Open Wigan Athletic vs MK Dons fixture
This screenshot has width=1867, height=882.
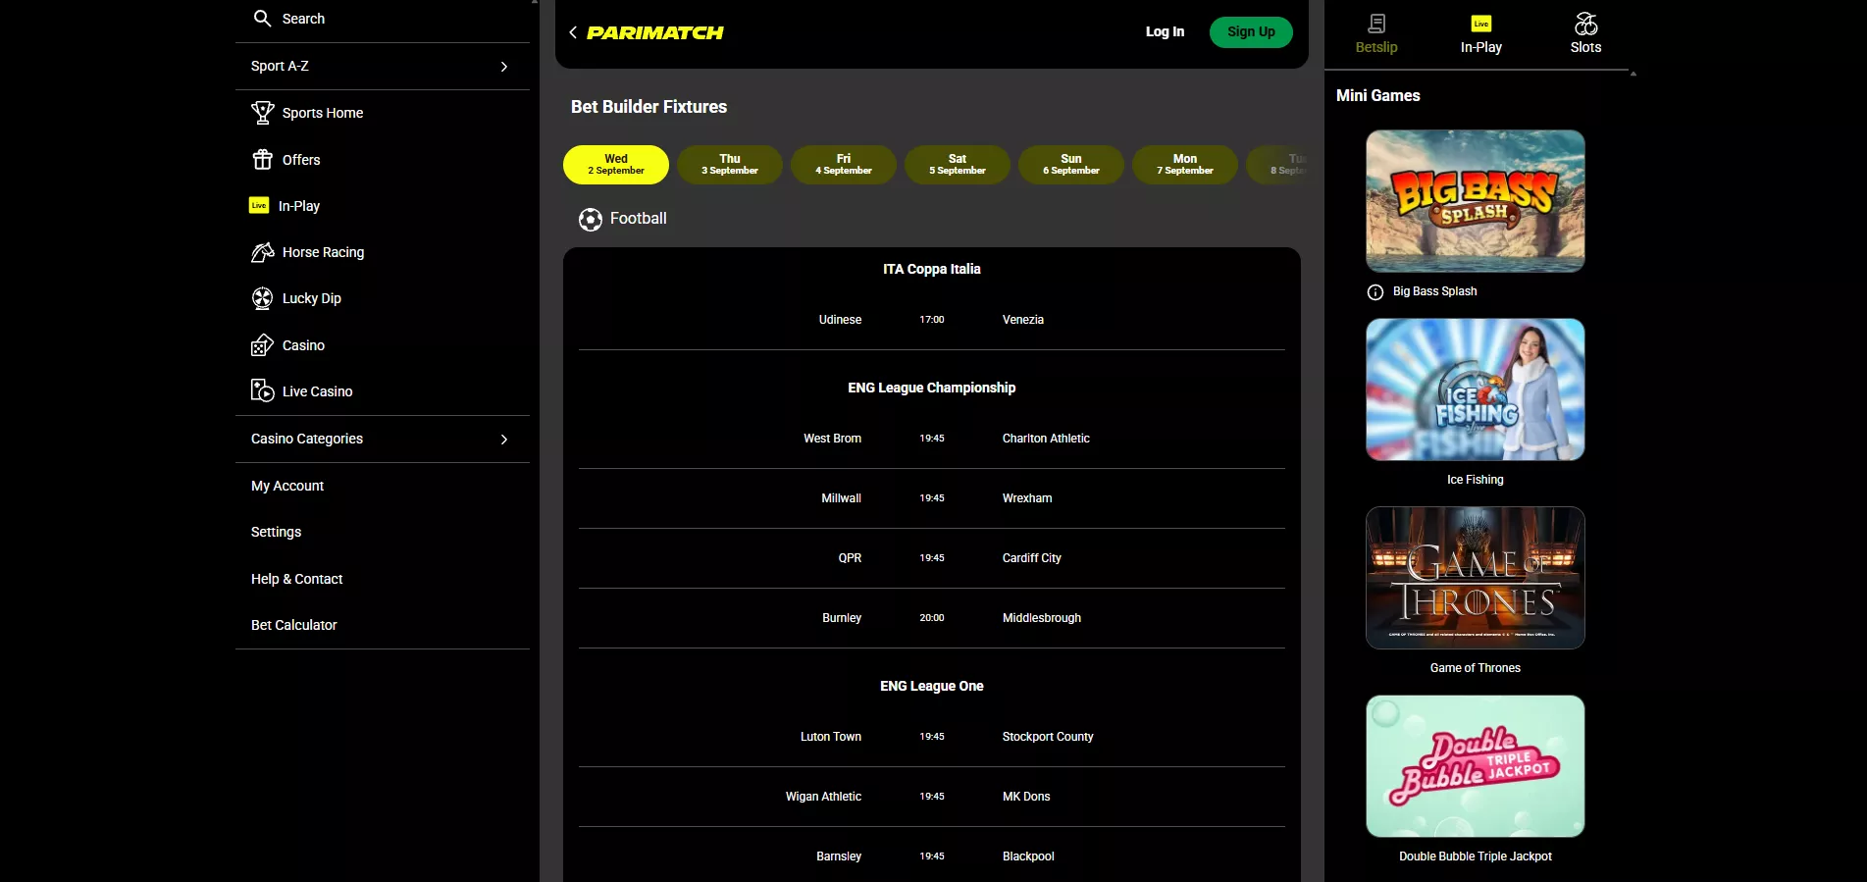(932, 797)
